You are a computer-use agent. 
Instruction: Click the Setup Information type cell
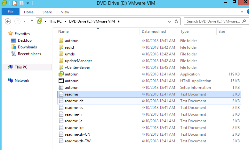196,88
